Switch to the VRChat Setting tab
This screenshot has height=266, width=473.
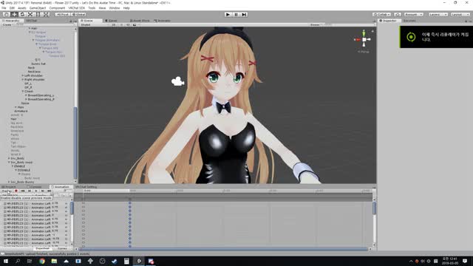pos(86,187)
